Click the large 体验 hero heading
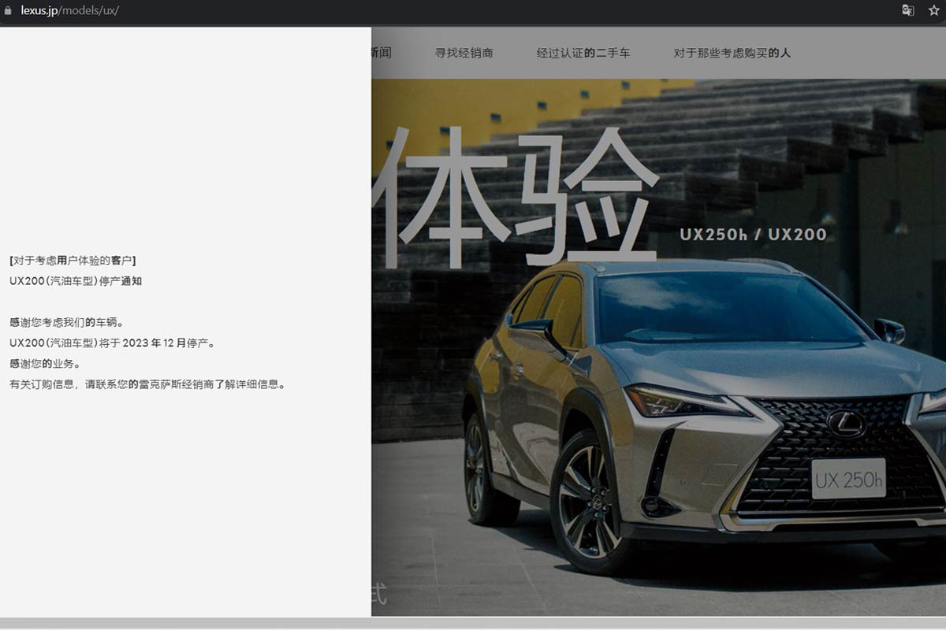Viewport: 946px width, 630px height. (x=512, y=197)
